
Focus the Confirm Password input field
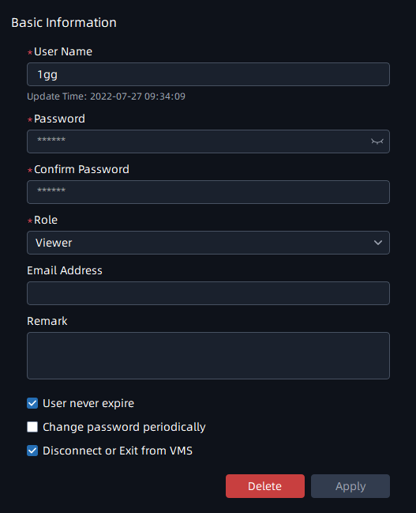208,192
